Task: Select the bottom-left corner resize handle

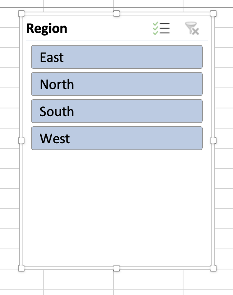Action: (21, 268)
